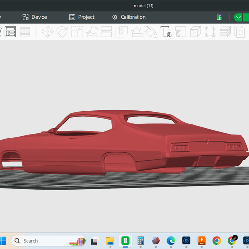The image size is (249, 249).
Task: Open the Mesh Boolean overlapping squares tool
Action: coord(122,31)
